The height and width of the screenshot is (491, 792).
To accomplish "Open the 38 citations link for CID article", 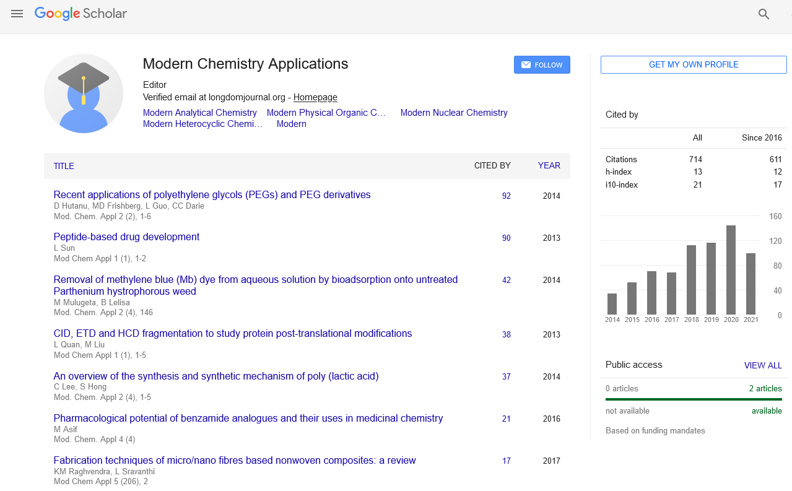I will 506,334.
